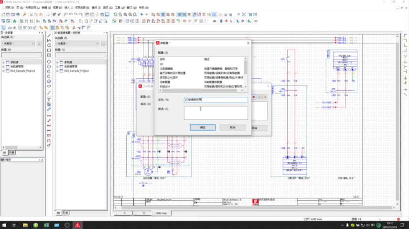Click the Zoom in magnifier icon

tap(125, 15)
